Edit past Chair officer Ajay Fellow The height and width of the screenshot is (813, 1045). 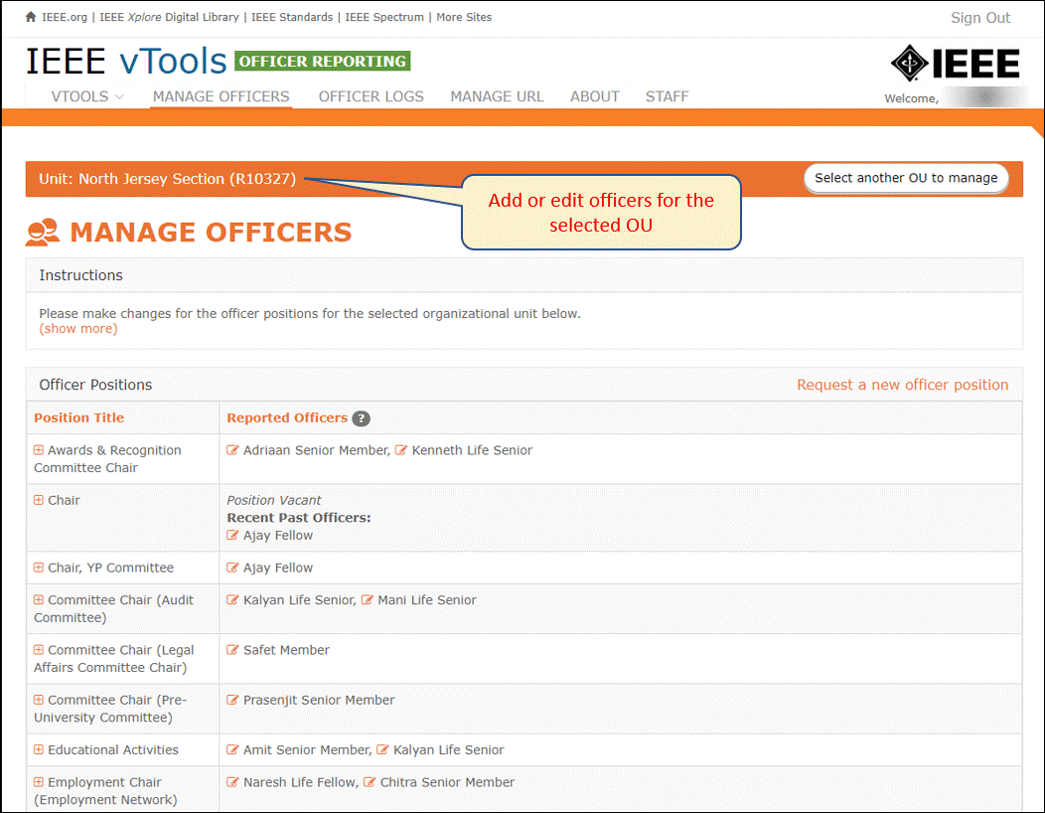point(231,535)
